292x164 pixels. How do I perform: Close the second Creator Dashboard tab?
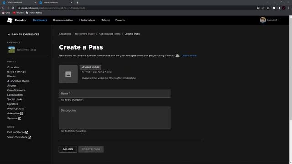(x=72, y=3)
